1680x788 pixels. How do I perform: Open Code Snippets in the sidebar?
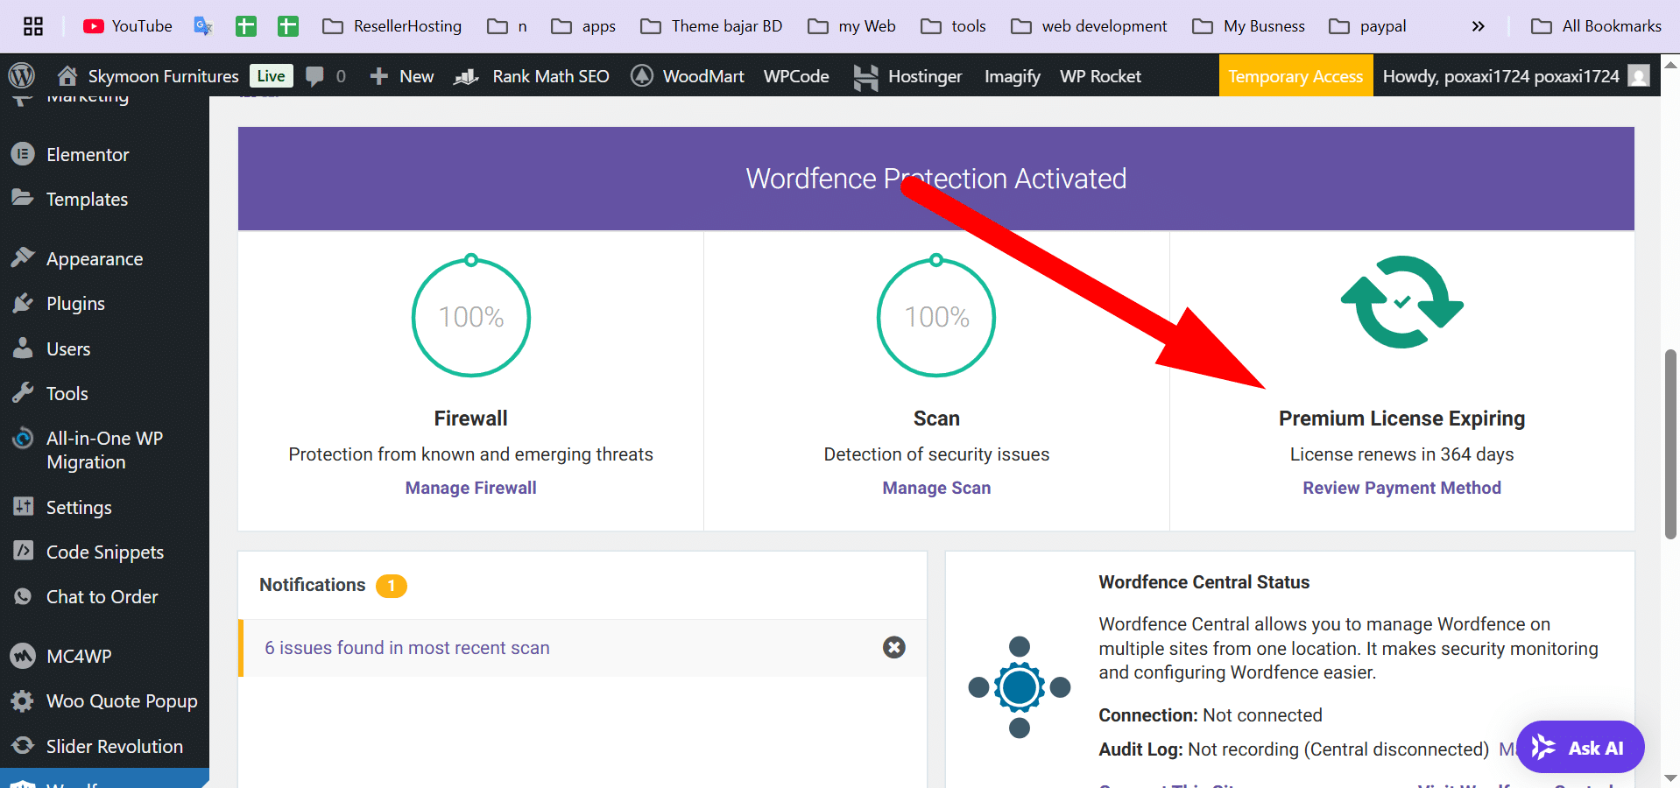click(x=104, y=552)
